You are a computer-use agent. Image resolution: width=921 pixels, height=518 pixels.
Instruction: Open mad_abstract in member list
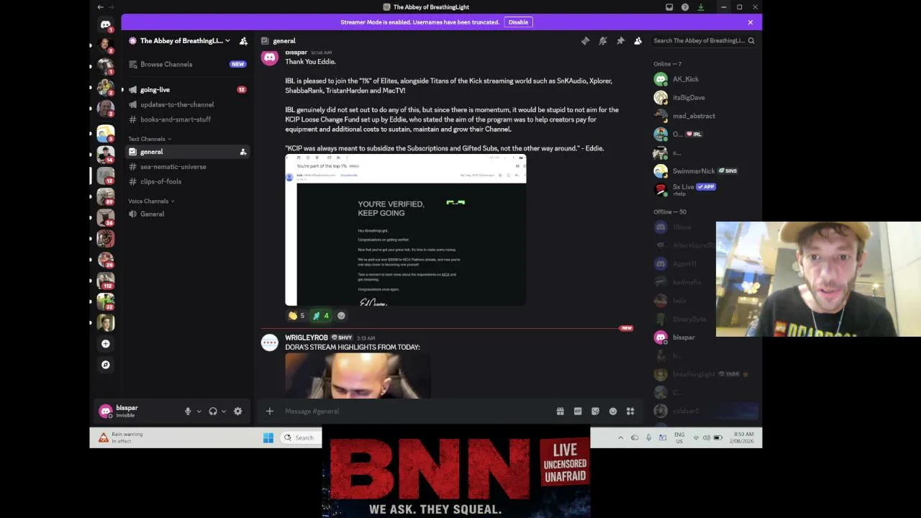(x=705, y=116)
